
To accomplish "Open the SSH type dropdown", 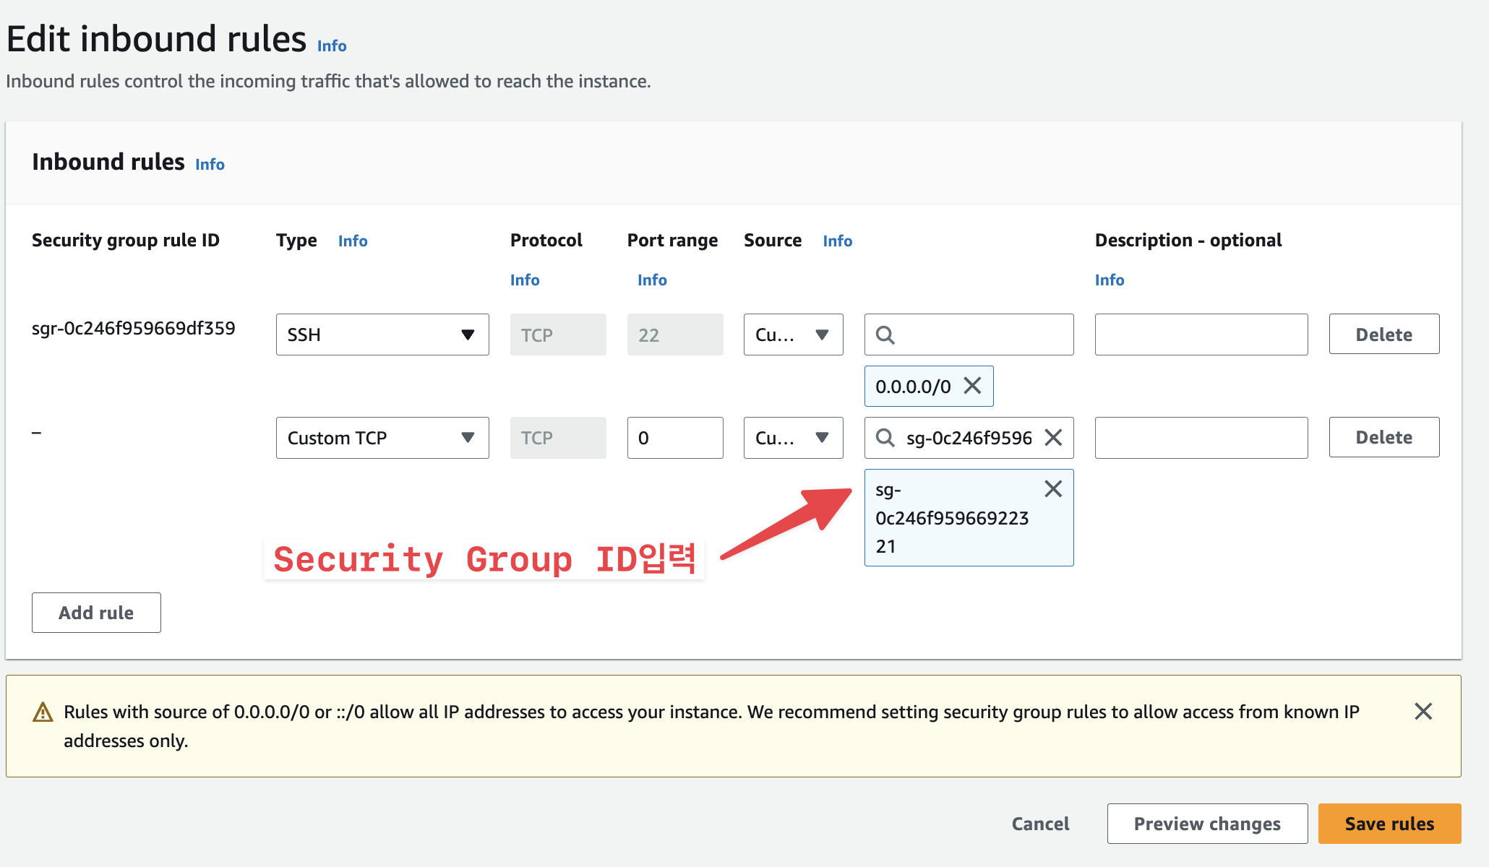I will [x=382, y=335].
